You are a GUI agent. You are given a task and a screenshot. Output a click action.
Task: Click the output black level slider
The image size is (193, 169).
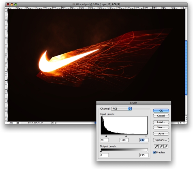[x=101, y=151]
